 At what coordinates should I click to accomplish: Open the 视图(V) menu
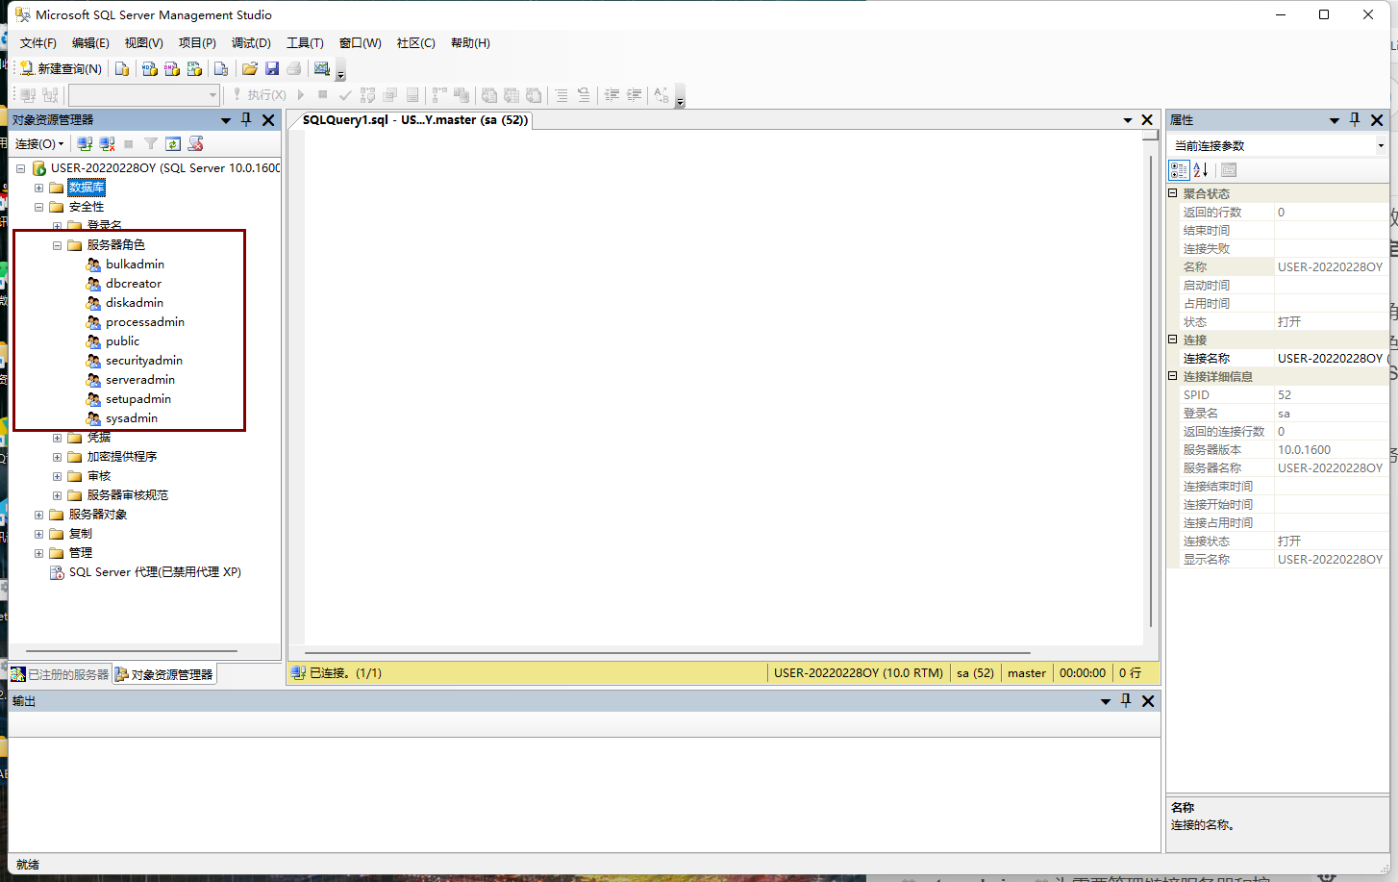coord(143,43)
